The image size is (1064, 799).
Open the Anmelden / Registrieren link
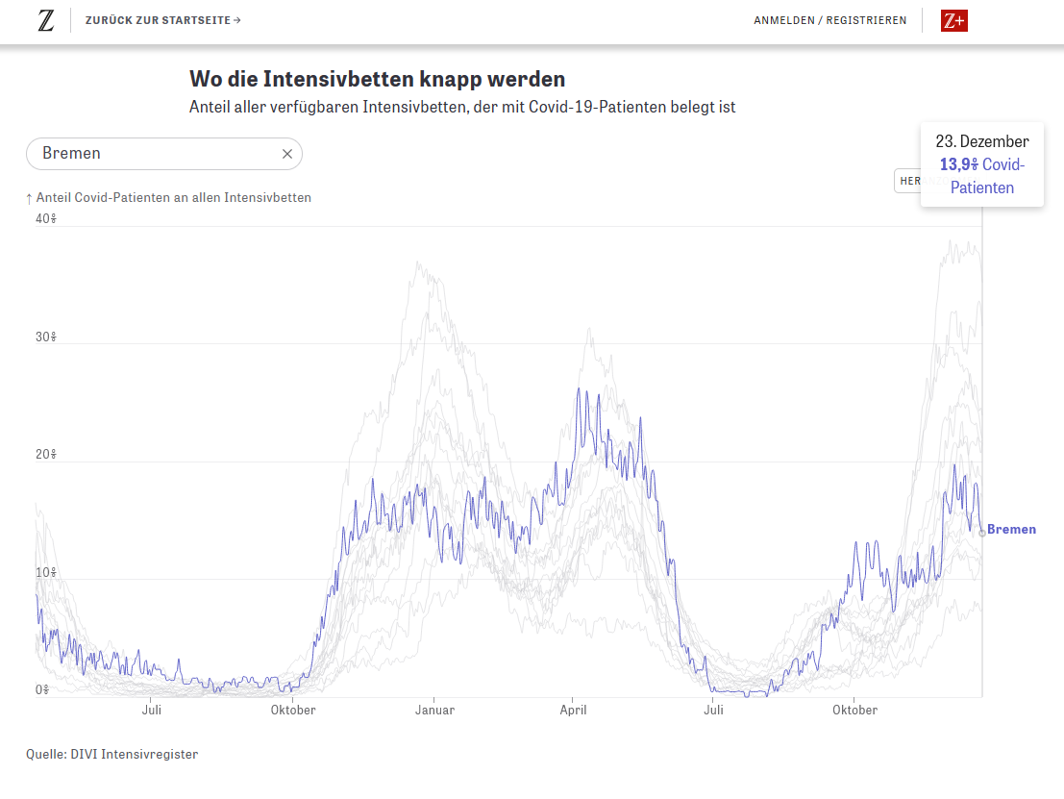point(829,20)
